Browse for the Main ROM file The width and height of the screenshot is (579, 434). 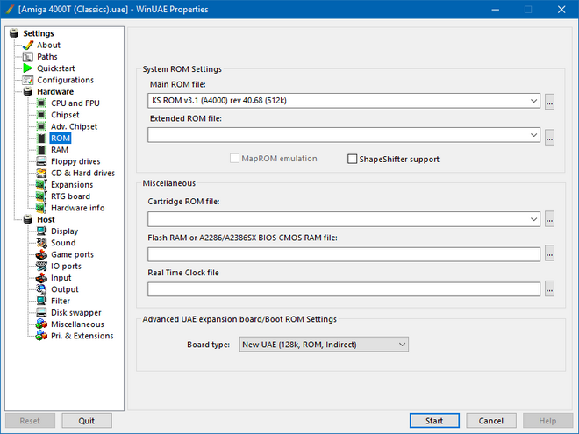550,102
